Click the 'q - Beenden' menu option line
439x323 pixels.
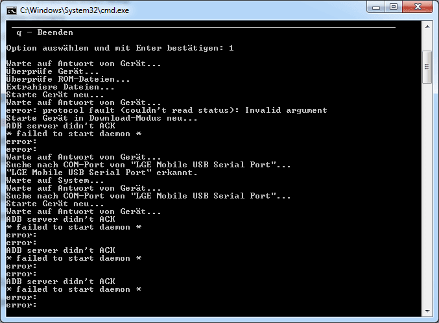pos(45,32)
